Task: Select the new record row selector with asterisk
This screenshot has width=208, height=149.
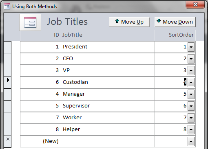Action: tap(7, 141)
